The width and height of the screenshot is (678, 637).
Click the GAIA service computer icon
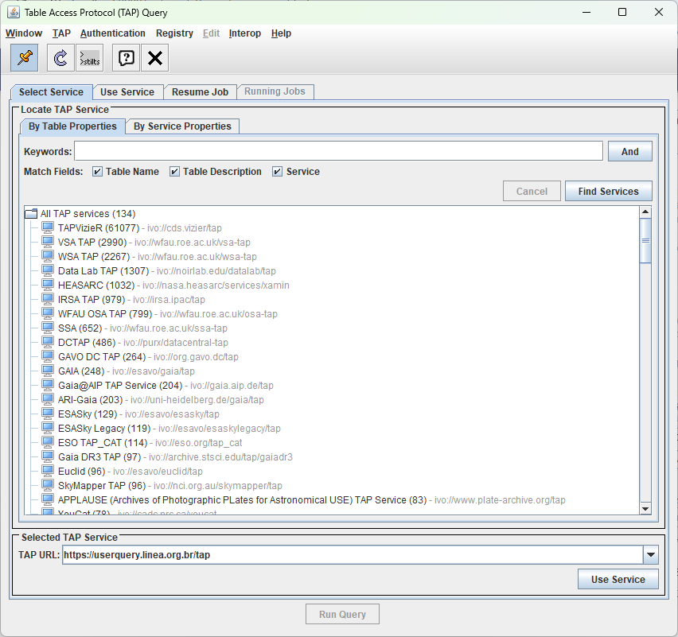coord(48,371)
